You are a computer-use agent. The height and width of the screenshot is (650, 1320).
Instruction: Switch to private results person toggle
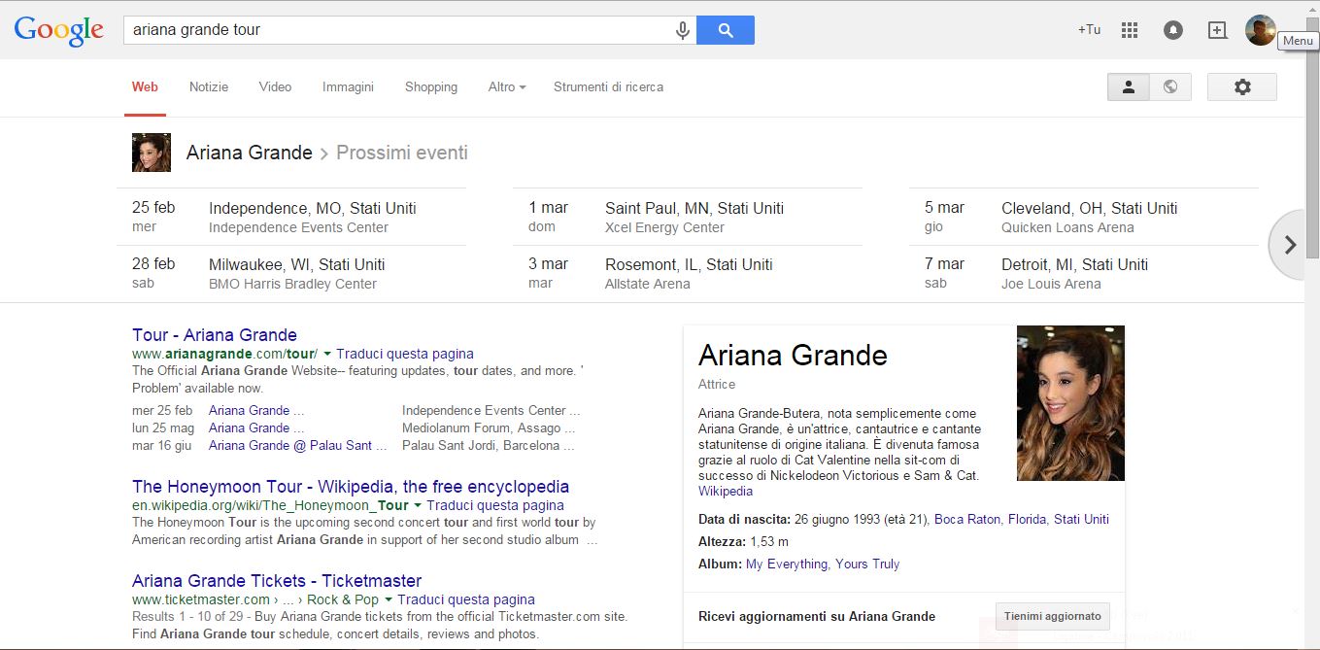pos(1129,86)
